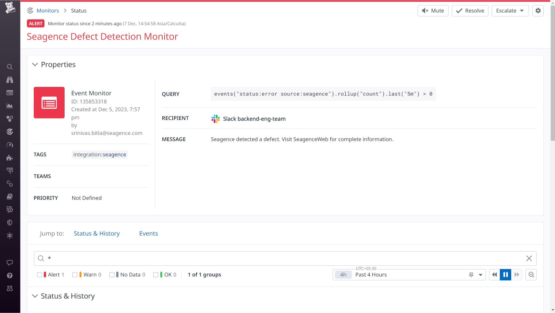Open monitor settings via the gear icon
The image size is (555, 313).
point(538,10)
